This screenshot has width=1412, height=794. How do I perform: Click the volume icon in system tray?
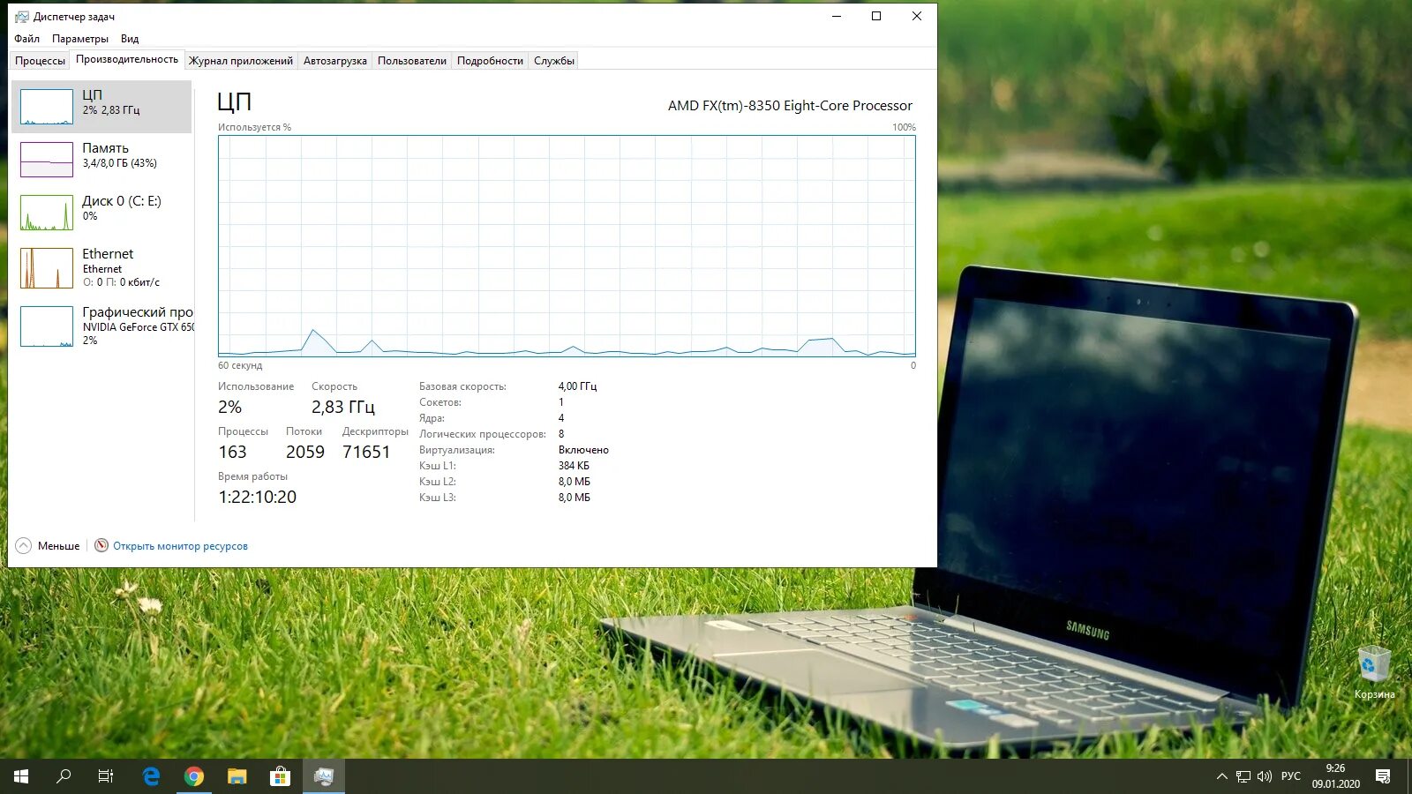pyautogui.click(x=1264, y=776)
